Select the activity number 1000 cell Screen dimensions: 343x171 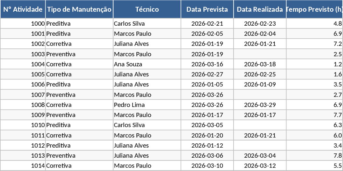23,24
